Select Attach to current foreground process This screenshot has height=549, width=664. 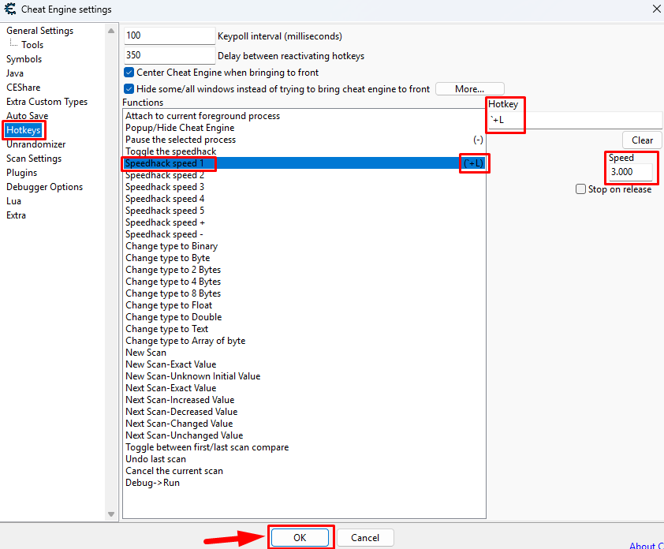(304, 116)
